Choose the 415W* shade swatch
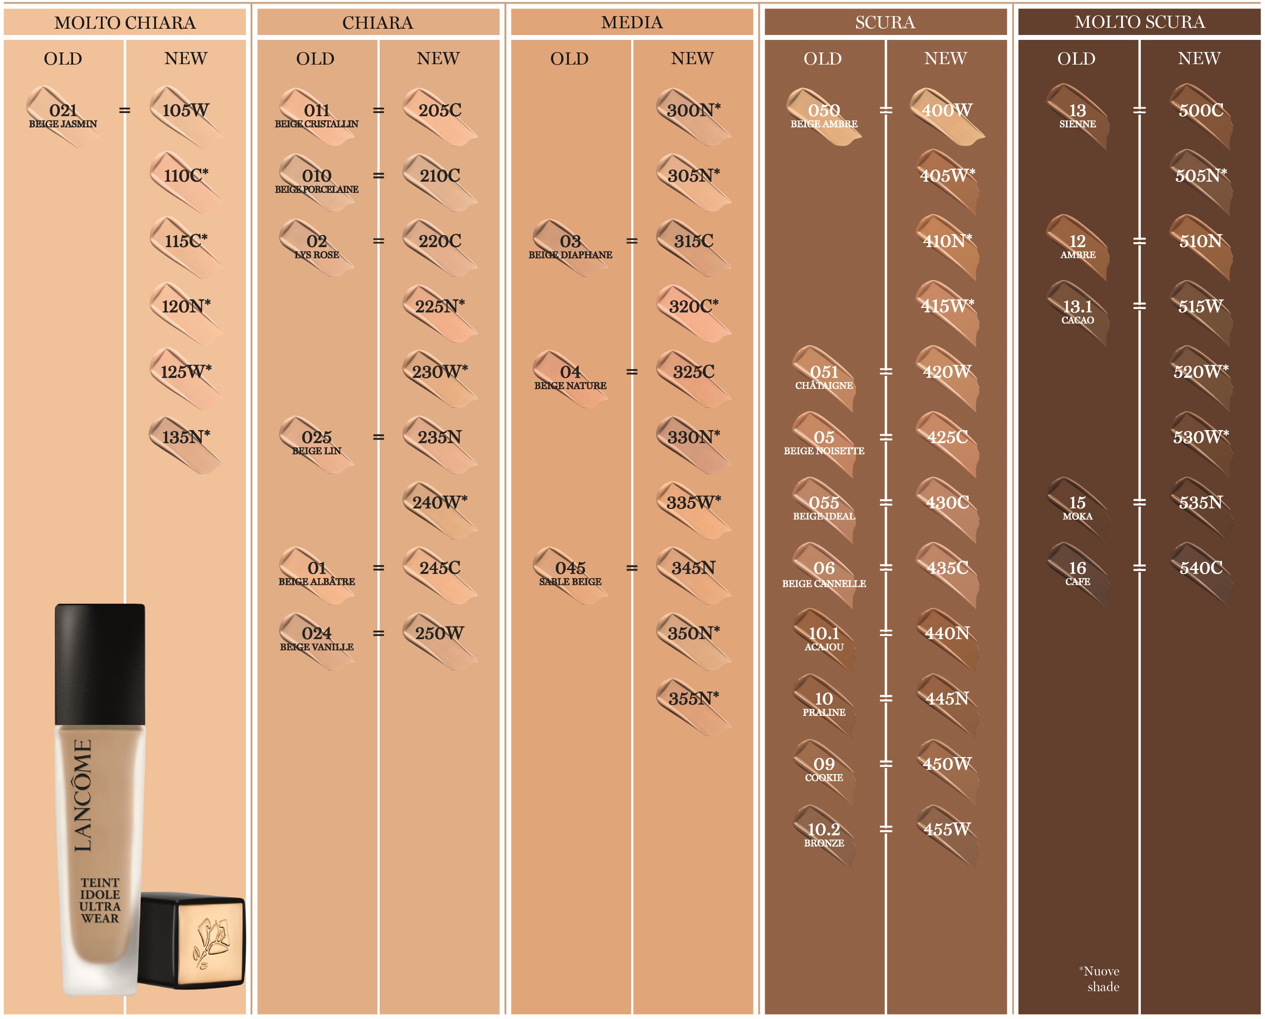1265x1019 pixels. click(x=948, y=313)
